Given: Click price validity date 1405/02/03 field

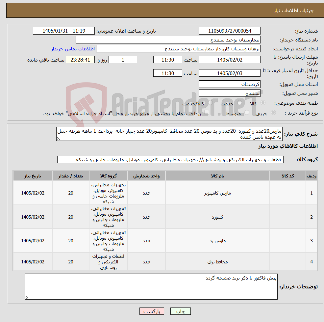Looking at the screenshot, I should (x=230, y=73).
